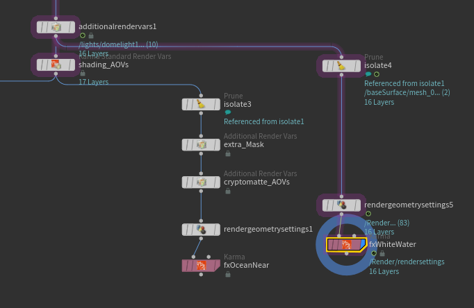Click 'Karma' type label above fxOceanNear

tap(234, 257)
